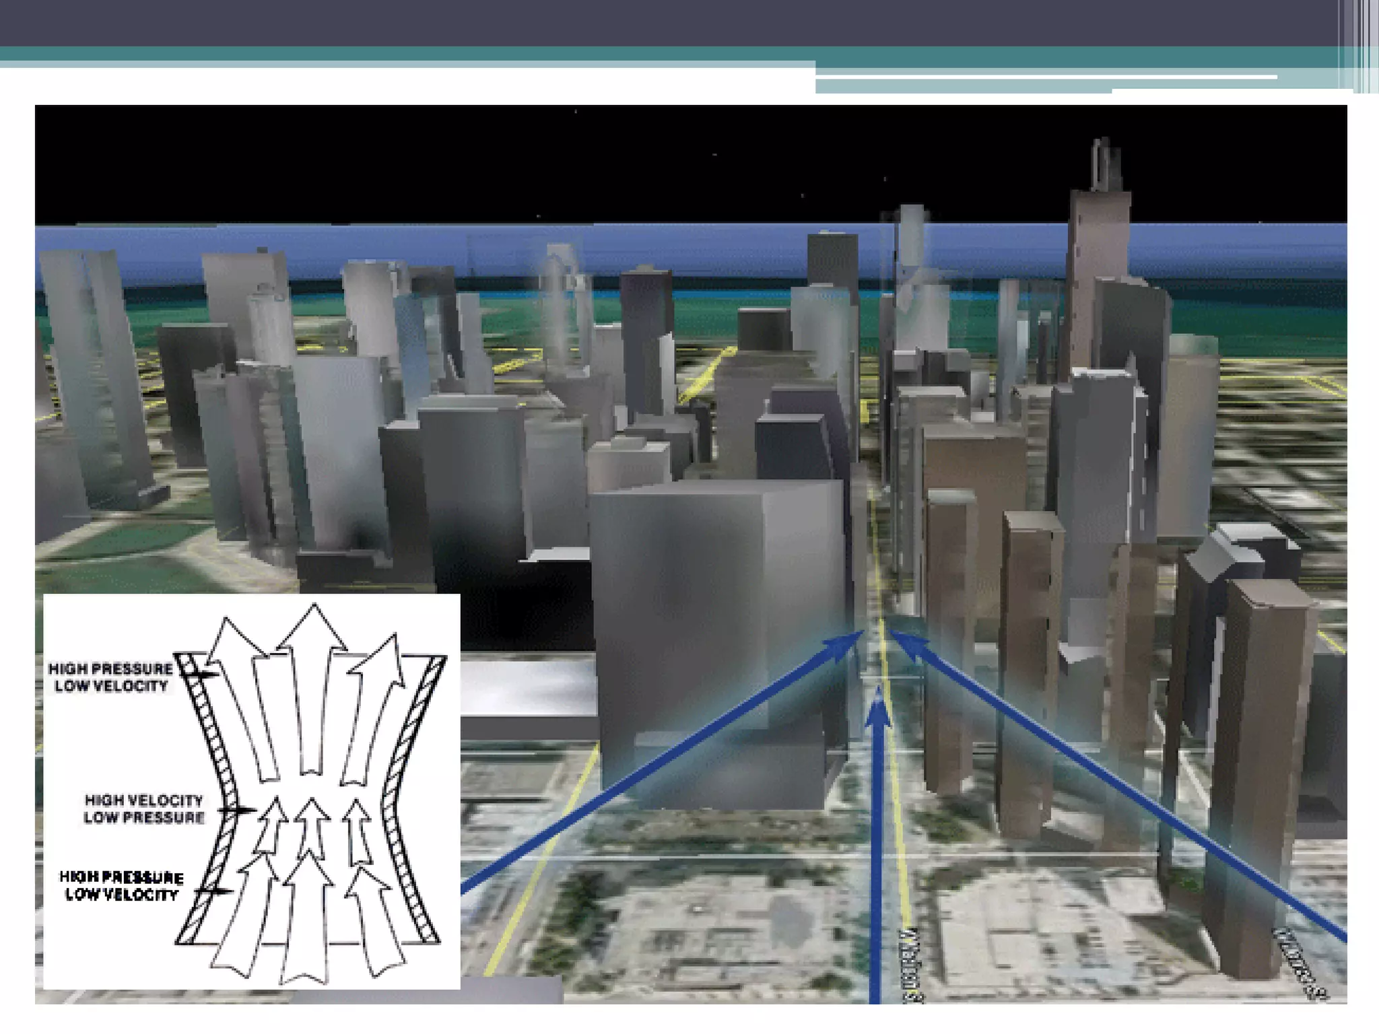This screenshot has width=1379, height=1034.
Task: Click the 'HIGH VELOCITY LOW PRESSURE' label
Action: pyautogui.click(x=143, y=808)
